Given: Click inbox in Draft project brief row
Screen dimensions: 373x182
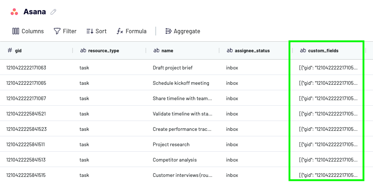Looking at the screenshot, I should (x=232, y=68).
